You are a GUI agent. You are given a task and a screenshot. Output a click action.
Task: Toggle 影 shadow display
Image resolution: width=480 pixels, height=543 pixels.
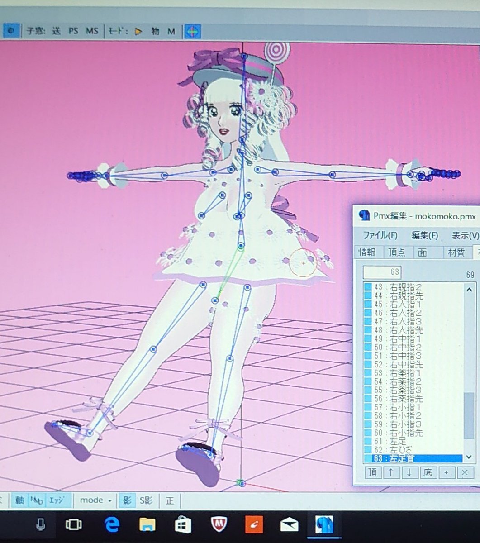127,500
